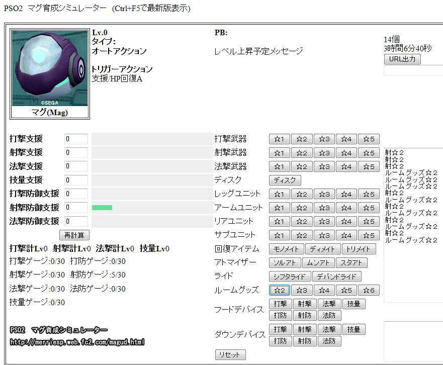
Task: Use フードデバイス 打撃 button
Action: pyautogui.click(x=281, y=304)
